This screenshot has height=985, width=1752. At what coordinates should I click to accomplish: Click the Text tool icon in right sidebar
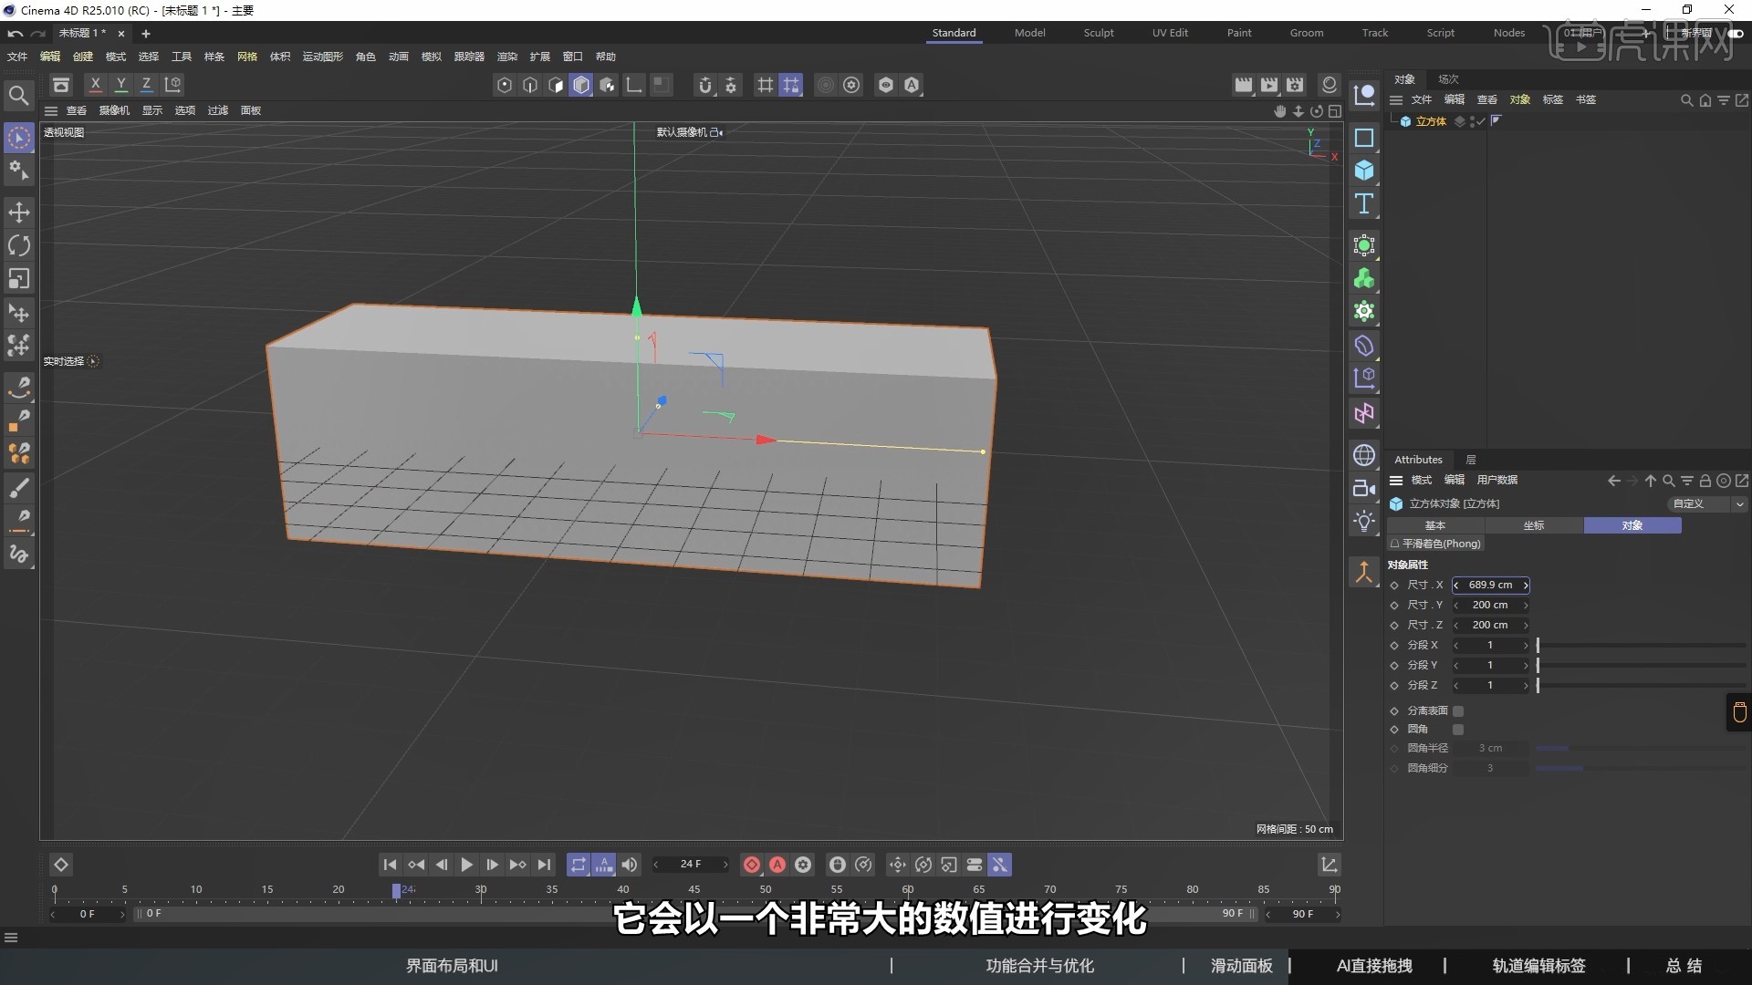(x=1364, y=204)
